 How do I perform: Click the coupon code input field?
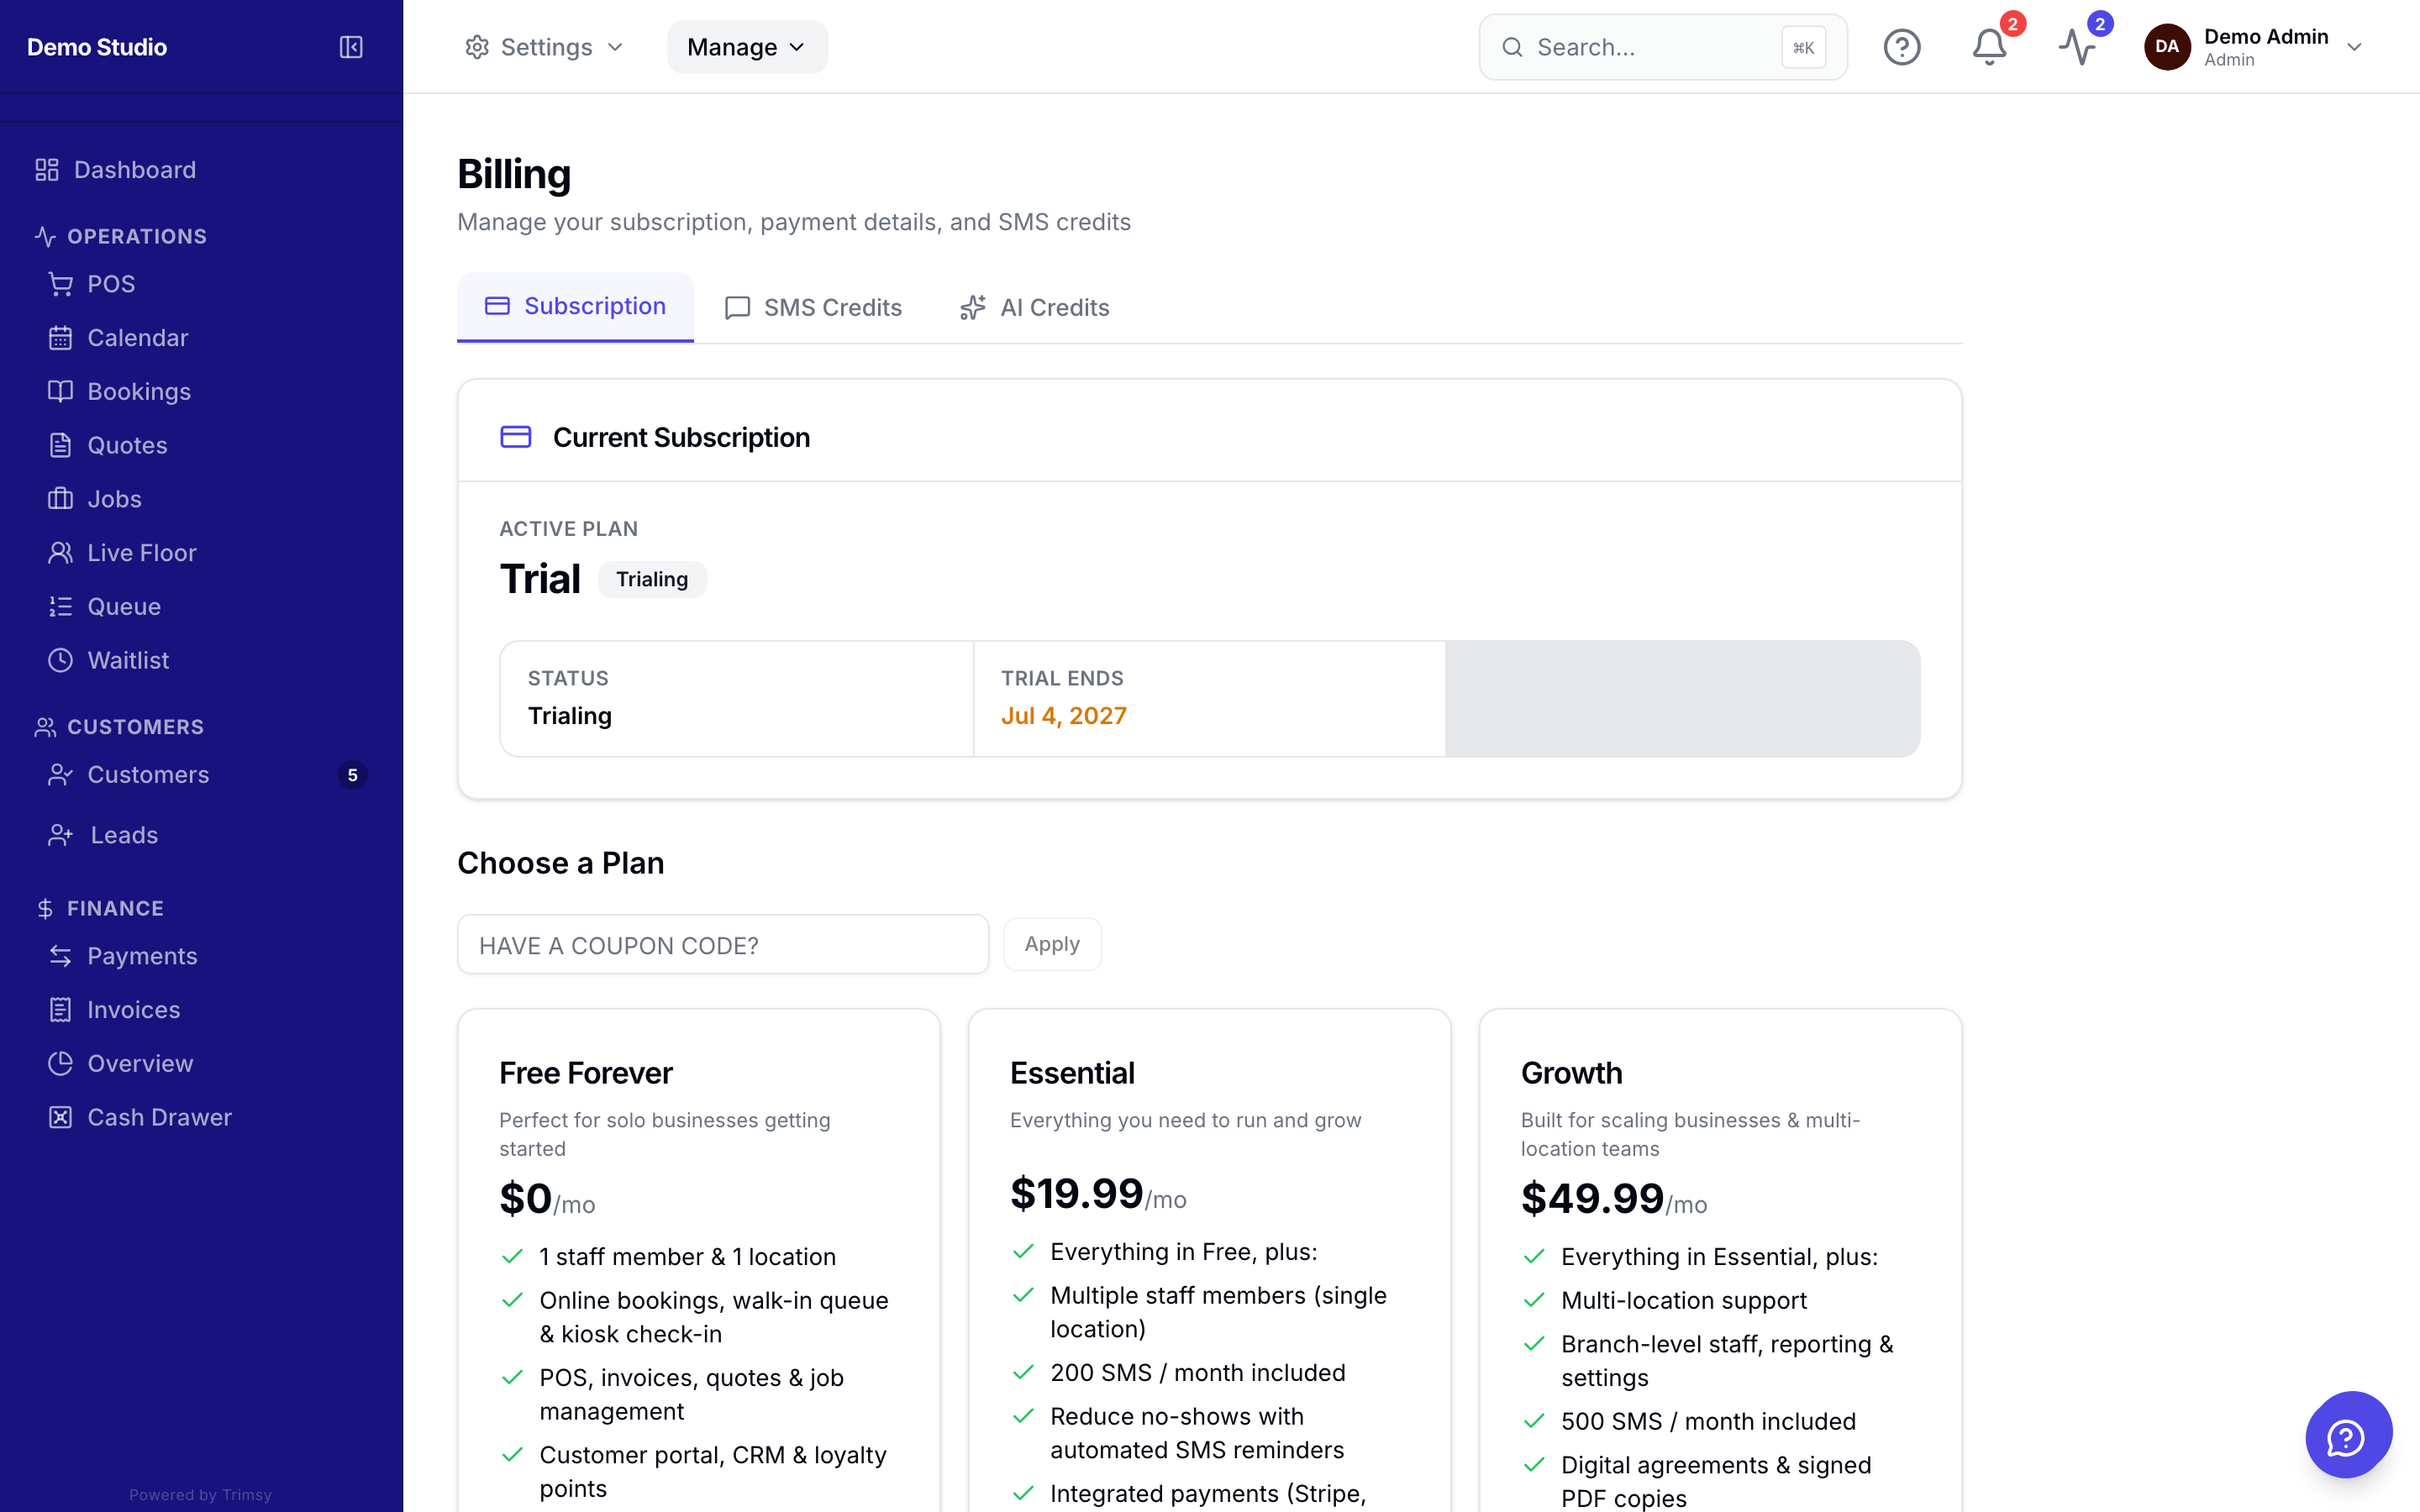[x=723, y=944]
